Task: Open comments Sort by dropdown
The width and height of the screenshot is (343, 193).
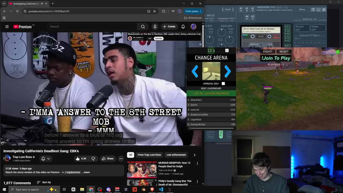Action: tap(44, 182)
